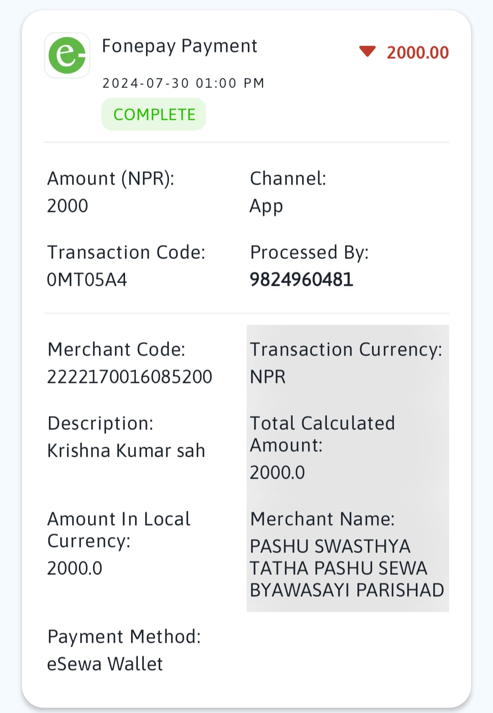
Task: Tap the Amount (NPR) value 2000
Action: 68,206
